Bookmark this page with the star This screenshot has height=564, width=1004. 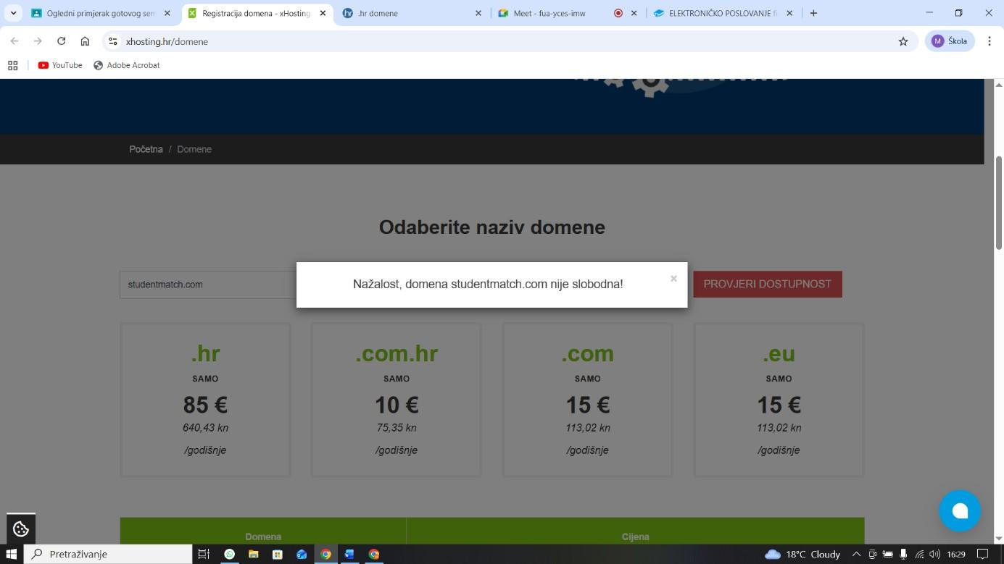coord(903,41)
